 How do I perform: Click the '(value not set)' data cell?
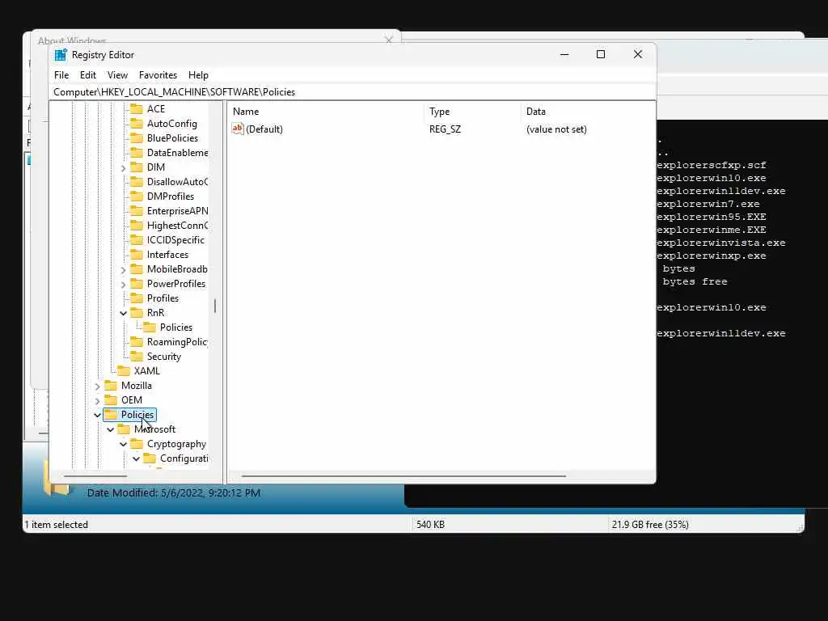(x=556, y=129)
